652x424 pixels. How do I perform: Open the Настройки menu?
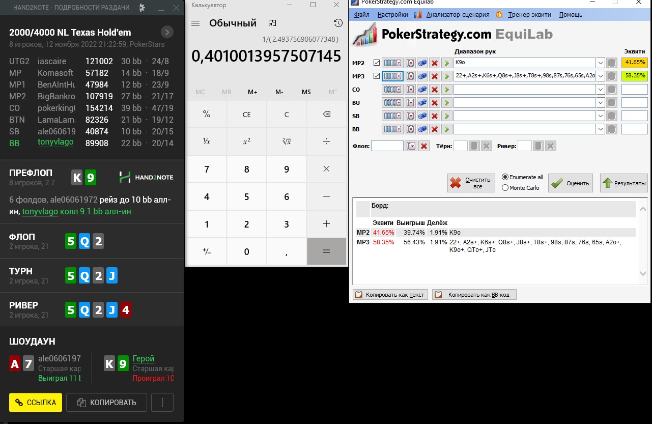click(393, 15)
